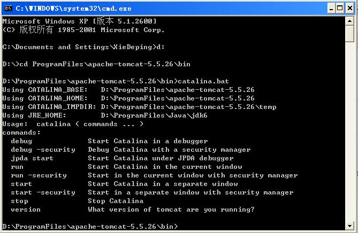Screen dimensions: 358x233
Task: Minimize the cmd.exe window
Action: (331, 9)
